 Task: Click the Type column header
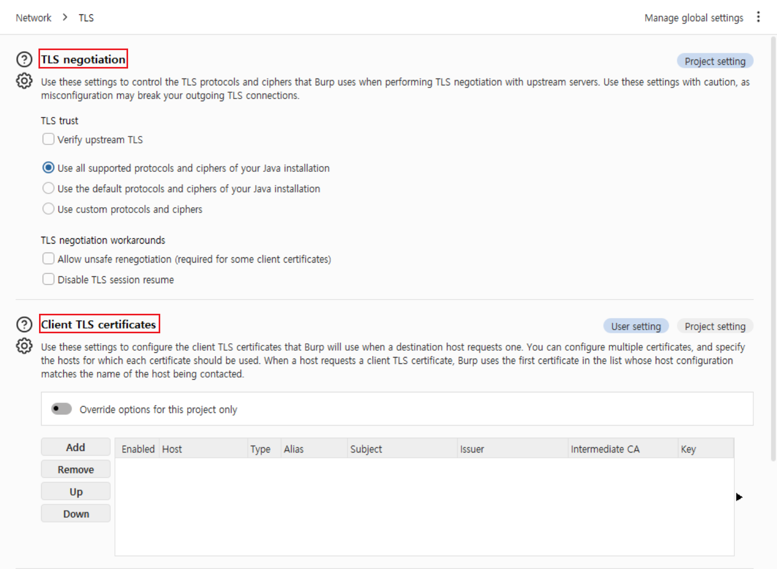265,449
